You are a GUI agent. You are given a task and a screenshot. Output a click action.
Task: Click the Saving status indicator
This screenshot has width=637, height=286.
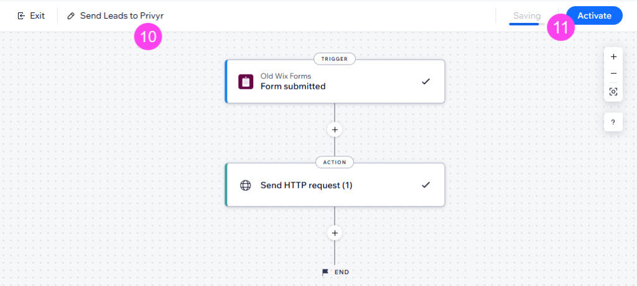[527, 16]
